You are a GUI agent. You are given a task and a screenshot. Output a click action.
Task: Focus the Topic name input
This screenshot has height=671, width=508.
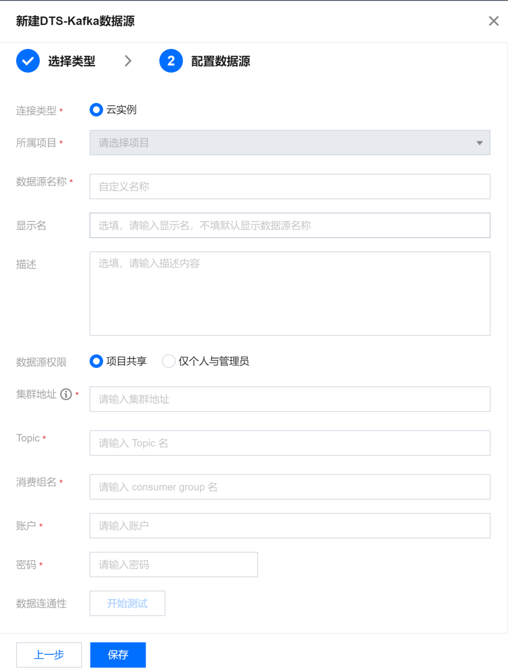(x=290, y=443)
